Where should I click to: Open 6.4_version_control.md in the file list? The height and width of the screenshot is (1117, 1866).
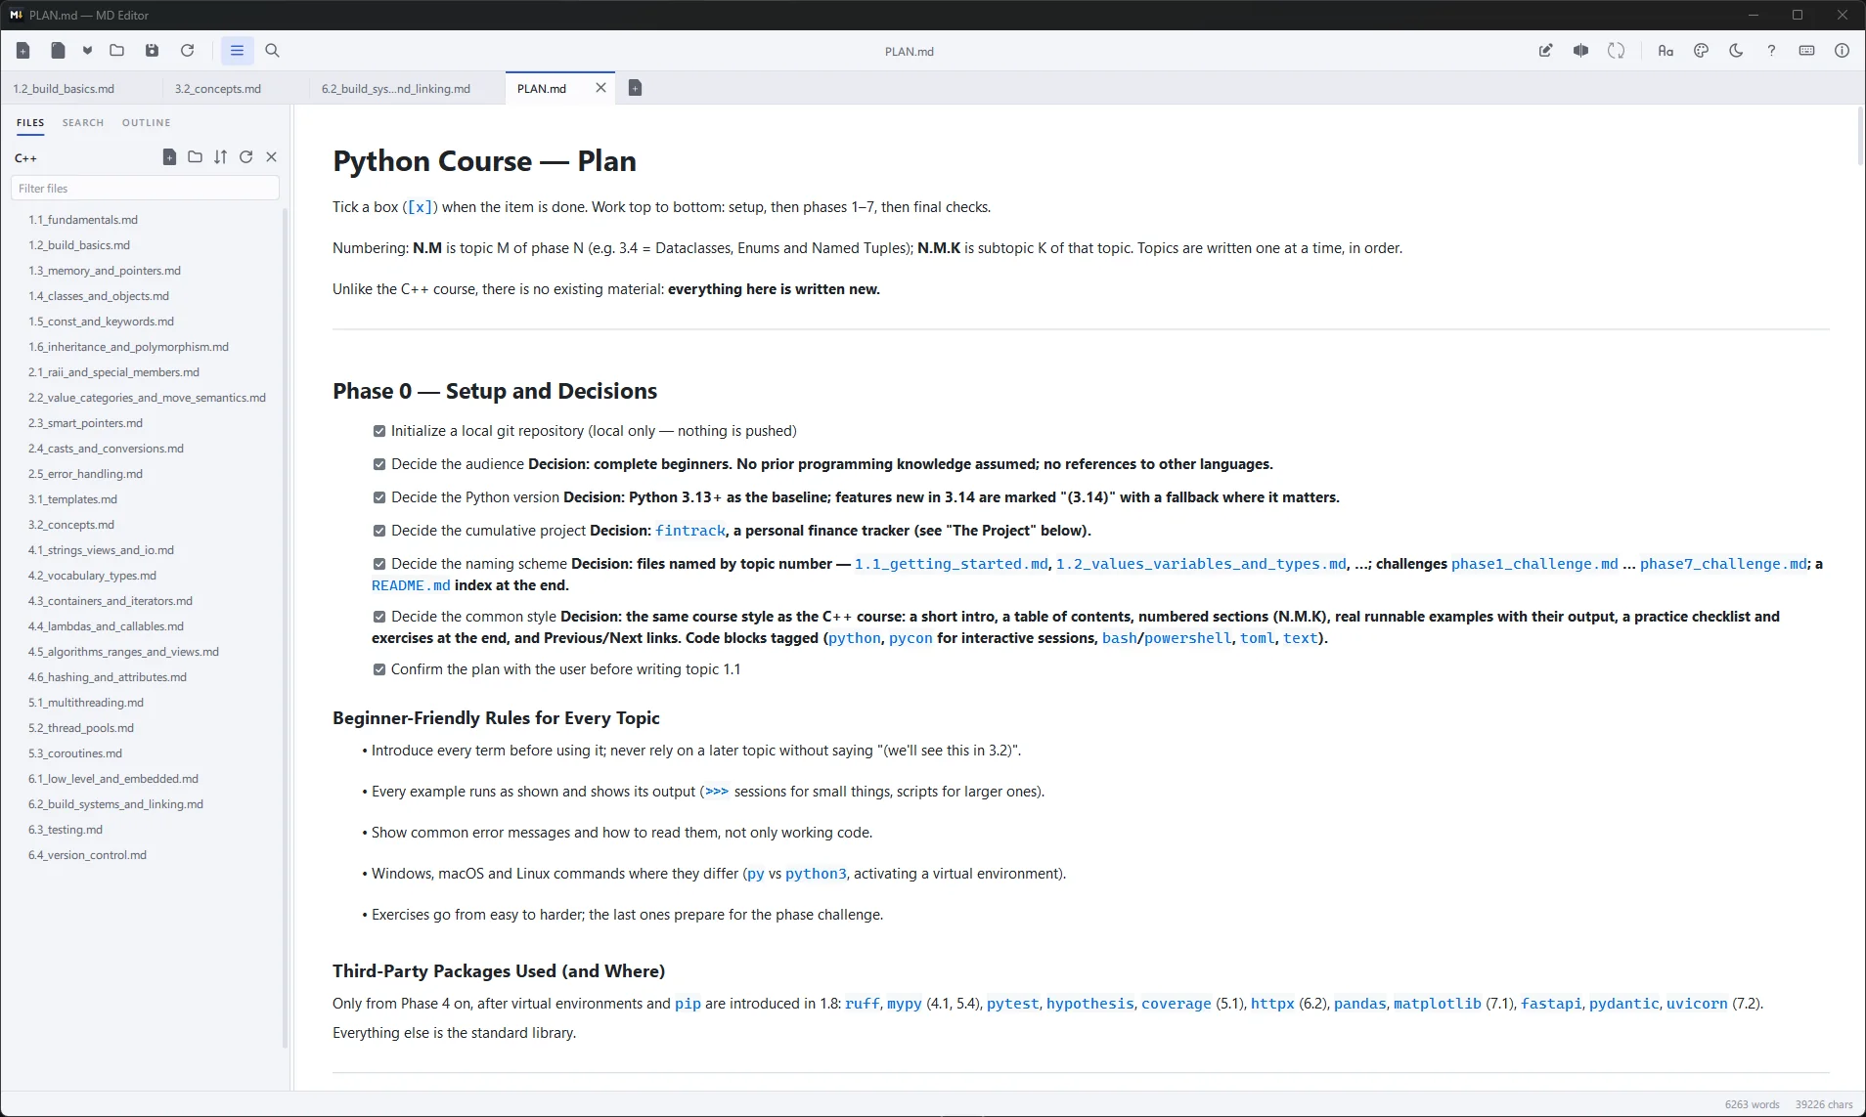(88, 855)
